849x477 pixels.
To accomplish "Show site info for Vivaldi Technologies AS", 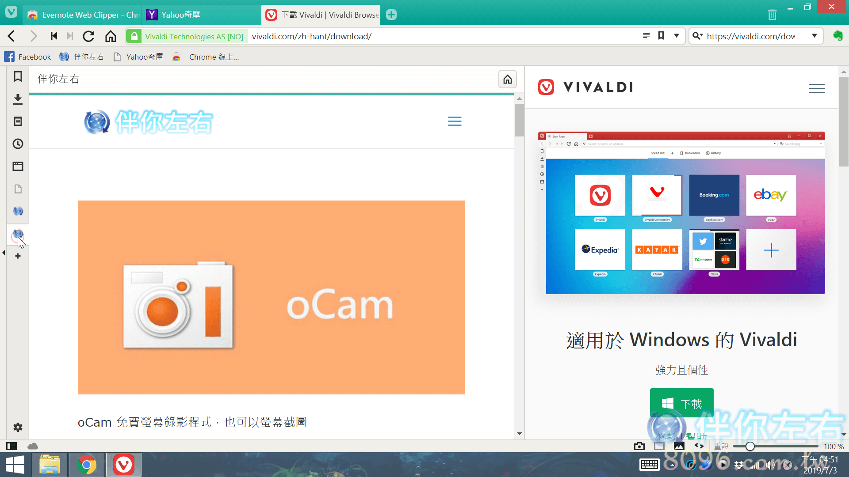I will point(186,36).
